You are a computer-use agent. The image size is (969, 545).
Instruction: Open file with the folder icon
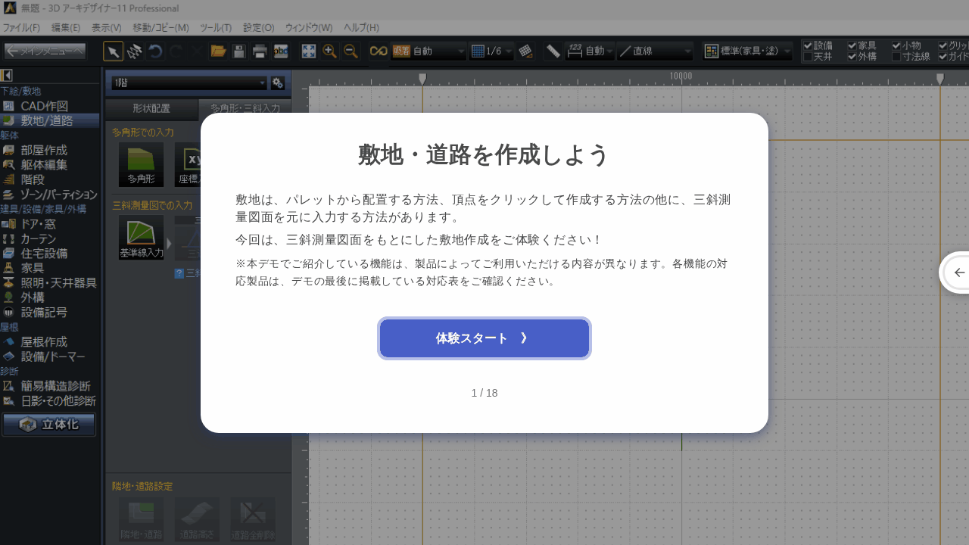point(218,51)
